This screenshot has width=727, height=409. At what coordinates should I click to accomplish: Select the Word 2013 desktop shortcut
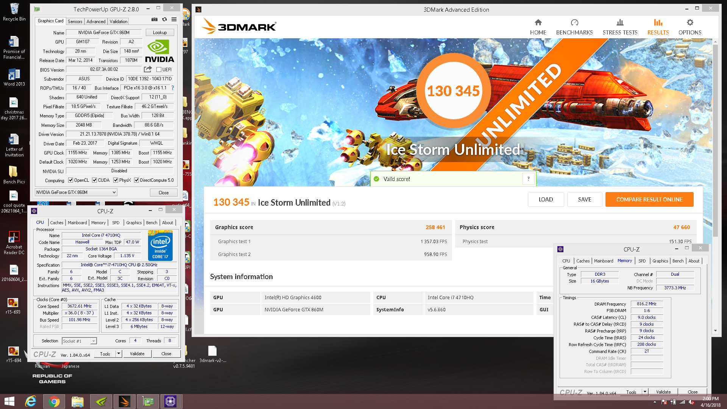(14, 77)
